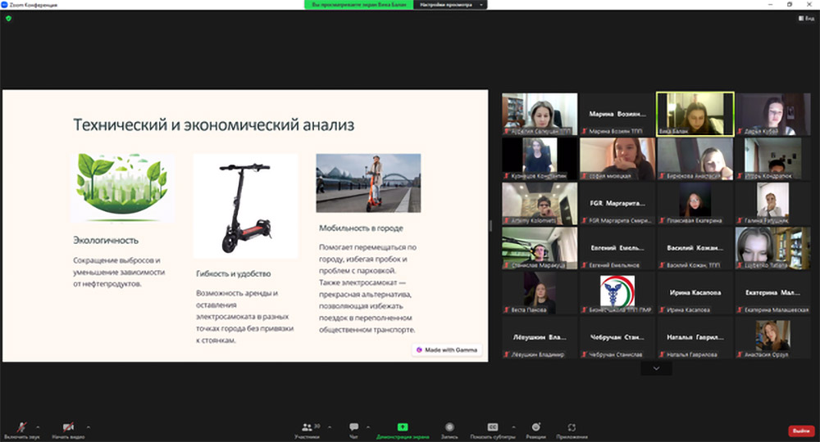Click the green Демонстрация экрана share icon
The image size is (820, 442).
tap(403, 427)
